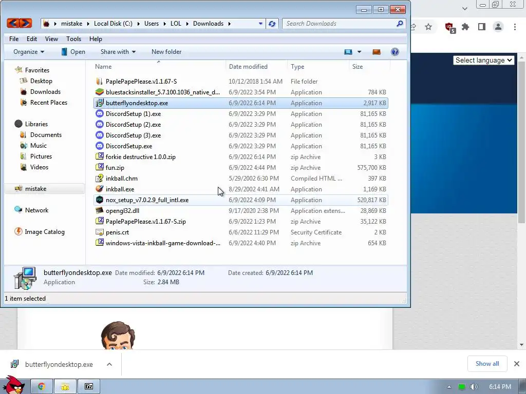Viewport: 526px width, 394px height.
Task: Click the volume speaker tray icon
Action: tap(474, 387)
